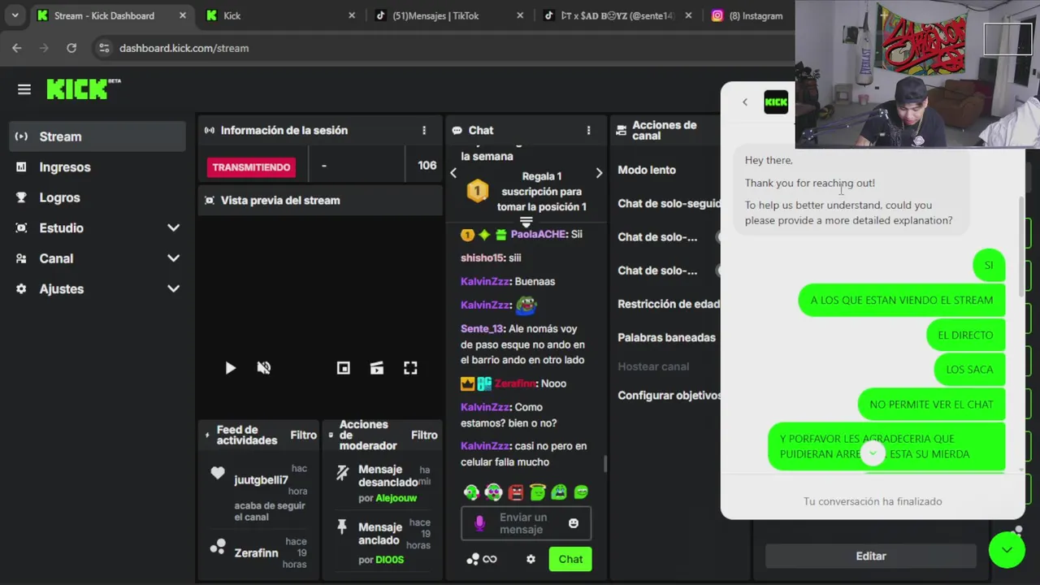Image resolution: width=1040 pixels, height=585 pixels.
Task: Close the Stream - Kick Dashboard tab
Action: 182,15
